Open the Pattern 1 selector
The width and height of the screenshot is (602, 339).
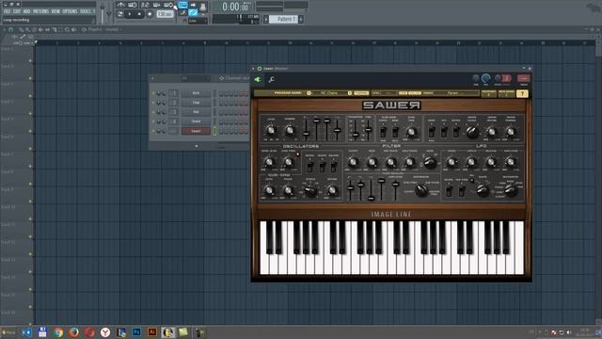(x=283, y=19)
